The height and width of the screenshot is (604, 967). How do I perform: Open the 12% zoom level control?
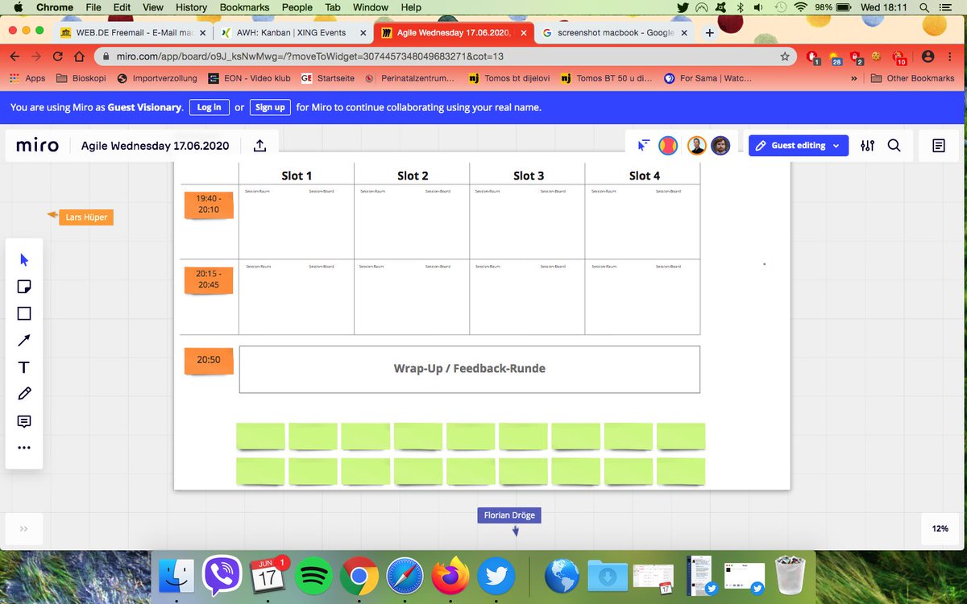[940, 529]
